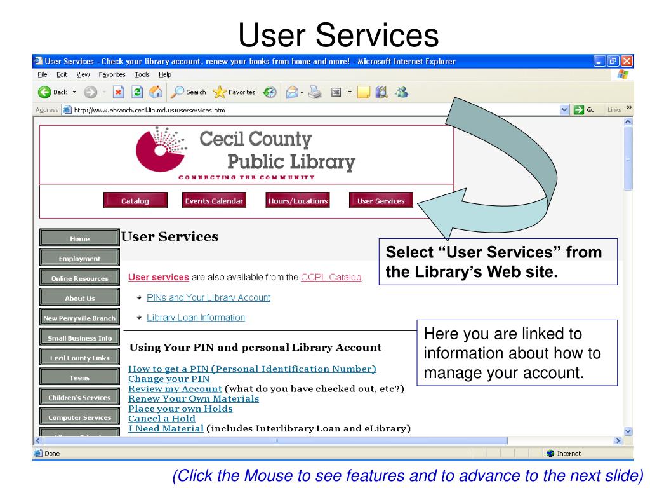Open the Review my Account link
650x488 pixels.
[x=175, y=388]
